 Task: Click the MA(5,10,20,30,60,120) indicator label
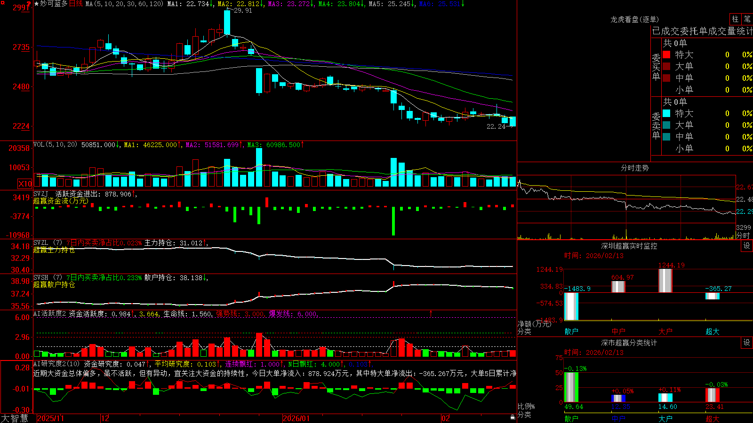(124, 4)
